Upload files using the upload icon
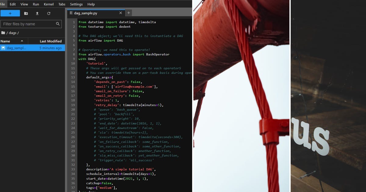This screenshot has width=366, height=192. (x=37, y=13)
